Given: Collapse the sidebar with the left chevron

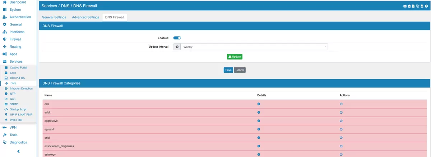Looking at the screenshot, I should [x=18, y=152].
